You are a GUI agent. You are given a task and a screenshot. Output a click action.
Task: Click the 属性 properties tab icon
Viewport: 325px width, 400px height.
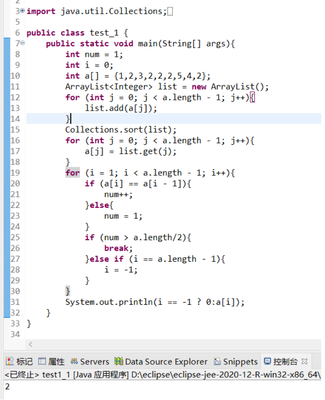coord(42,361)
